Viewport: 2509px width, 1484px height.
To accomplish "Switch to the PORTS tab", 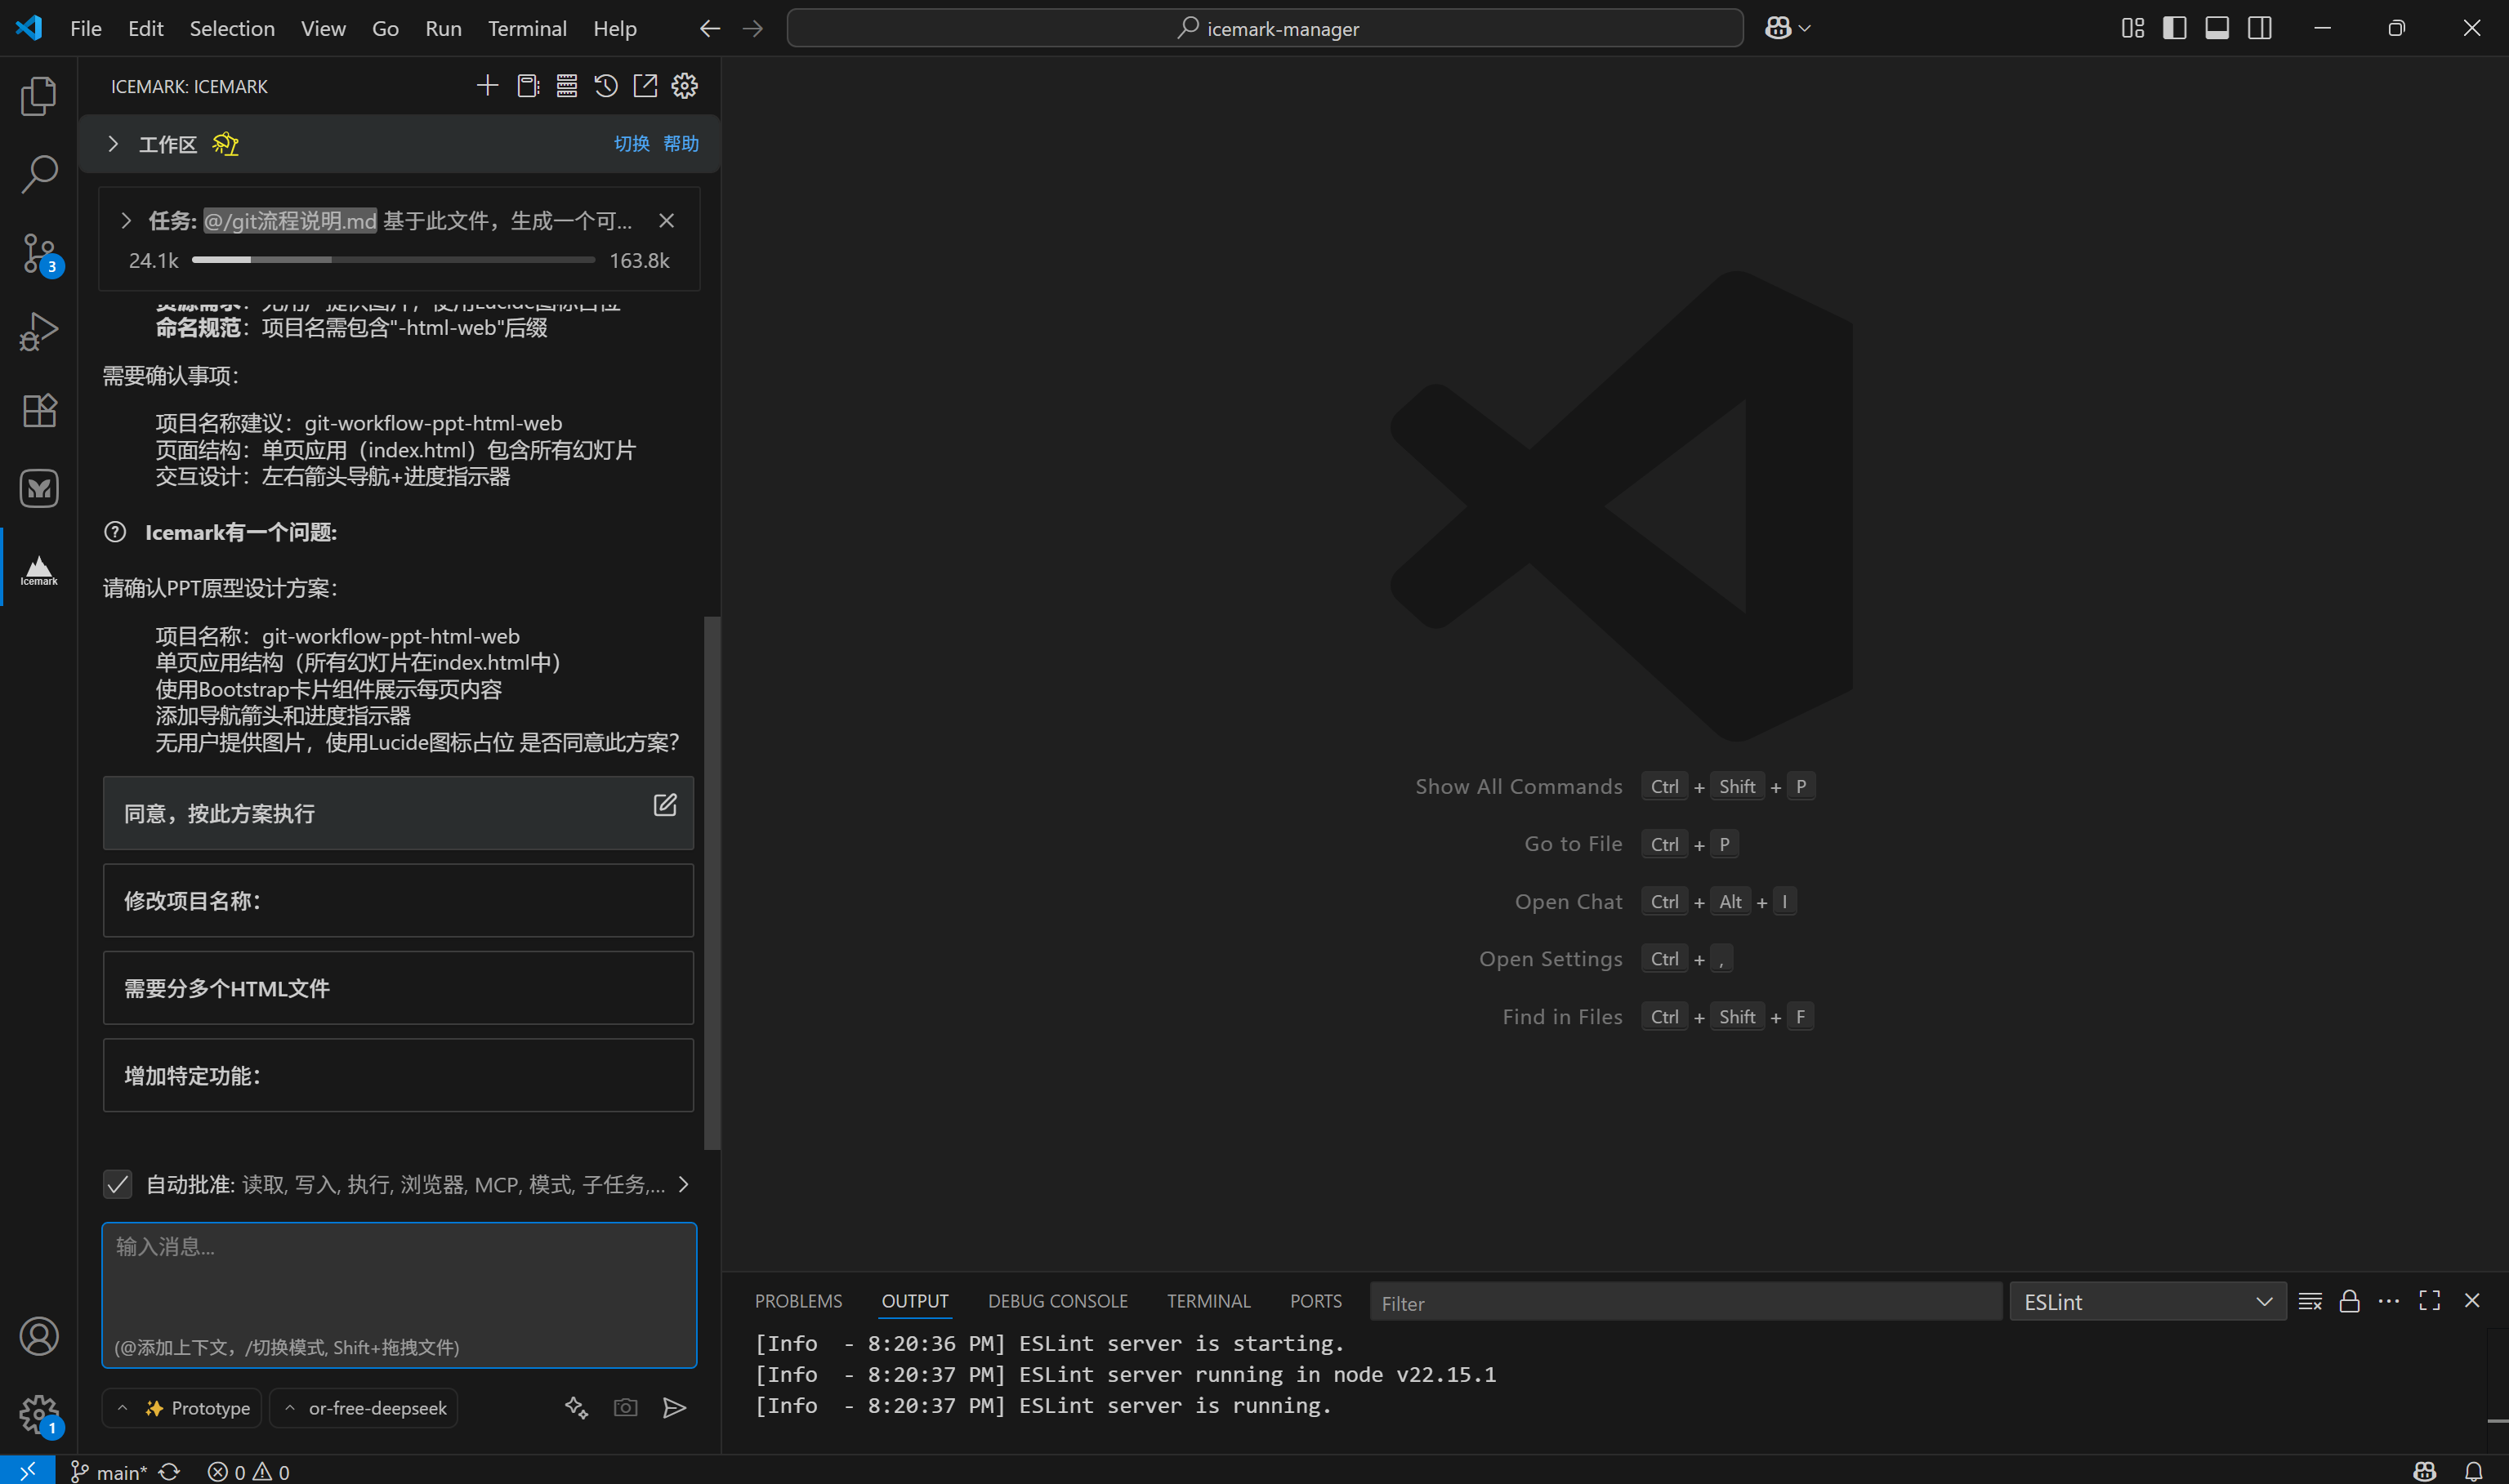I will [1315, 1301].
